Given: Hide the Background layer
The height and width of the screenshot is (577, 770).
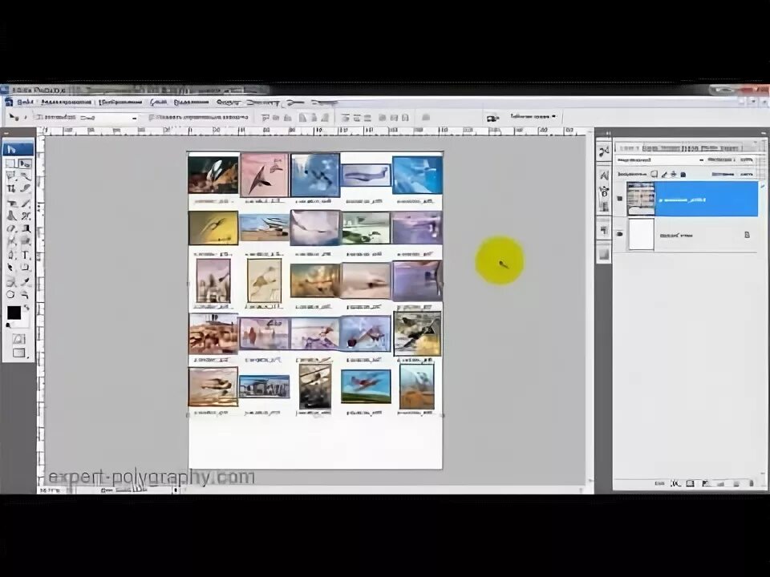Looking at the screenshot, I should point(620,234).
